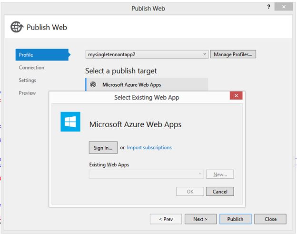This screenshot has height=234, width=297.
Task: Cancel the Select Existing Web App dialog
Action: click(220, 192)
